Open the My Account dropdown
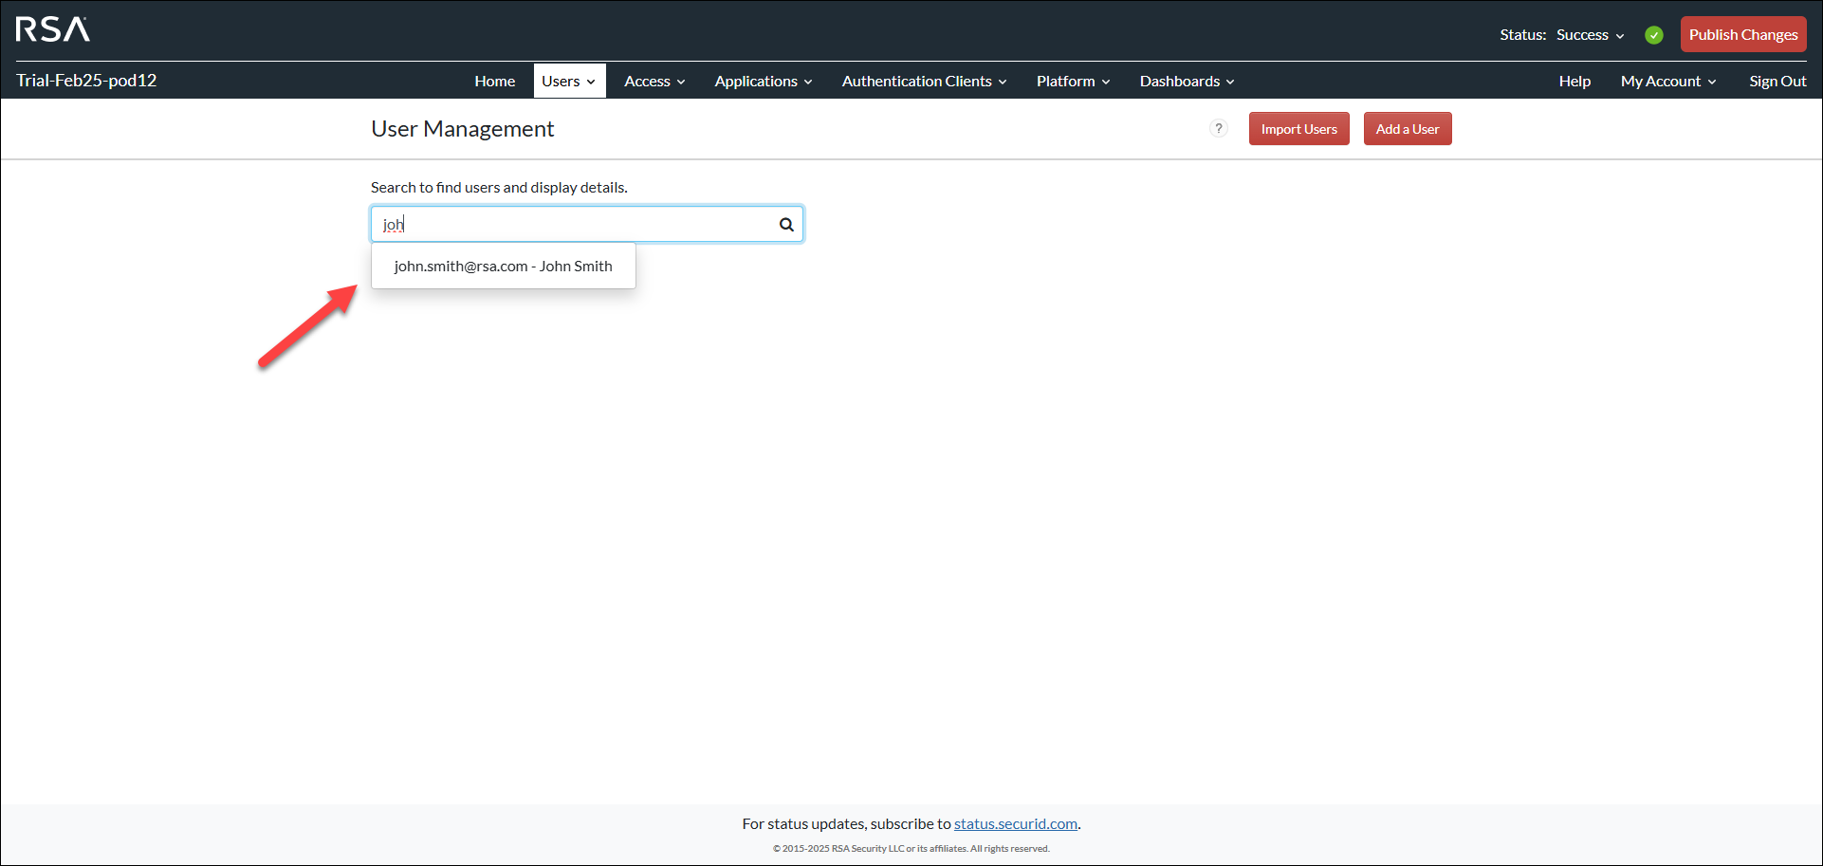The height and width of the screenshot is (866, 1823). (x=1667, y=82)
